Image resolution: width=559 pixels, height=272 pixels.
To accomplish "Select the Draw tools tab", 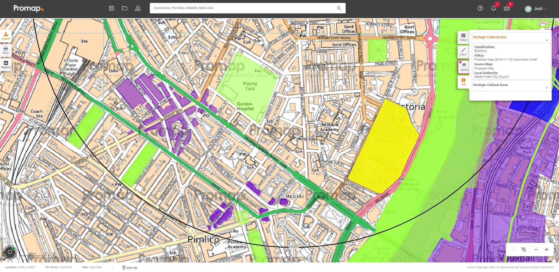I will (x=463, y=52).
